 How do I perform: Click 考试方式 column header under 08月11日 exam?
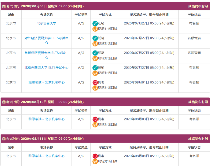pyautogui.click(x=105, y=147)
